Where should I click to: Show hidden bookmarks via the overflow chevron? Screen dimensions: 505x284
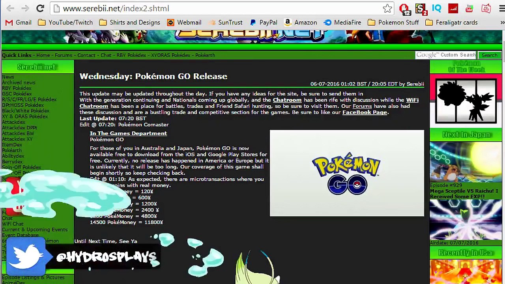click(502, 22)
